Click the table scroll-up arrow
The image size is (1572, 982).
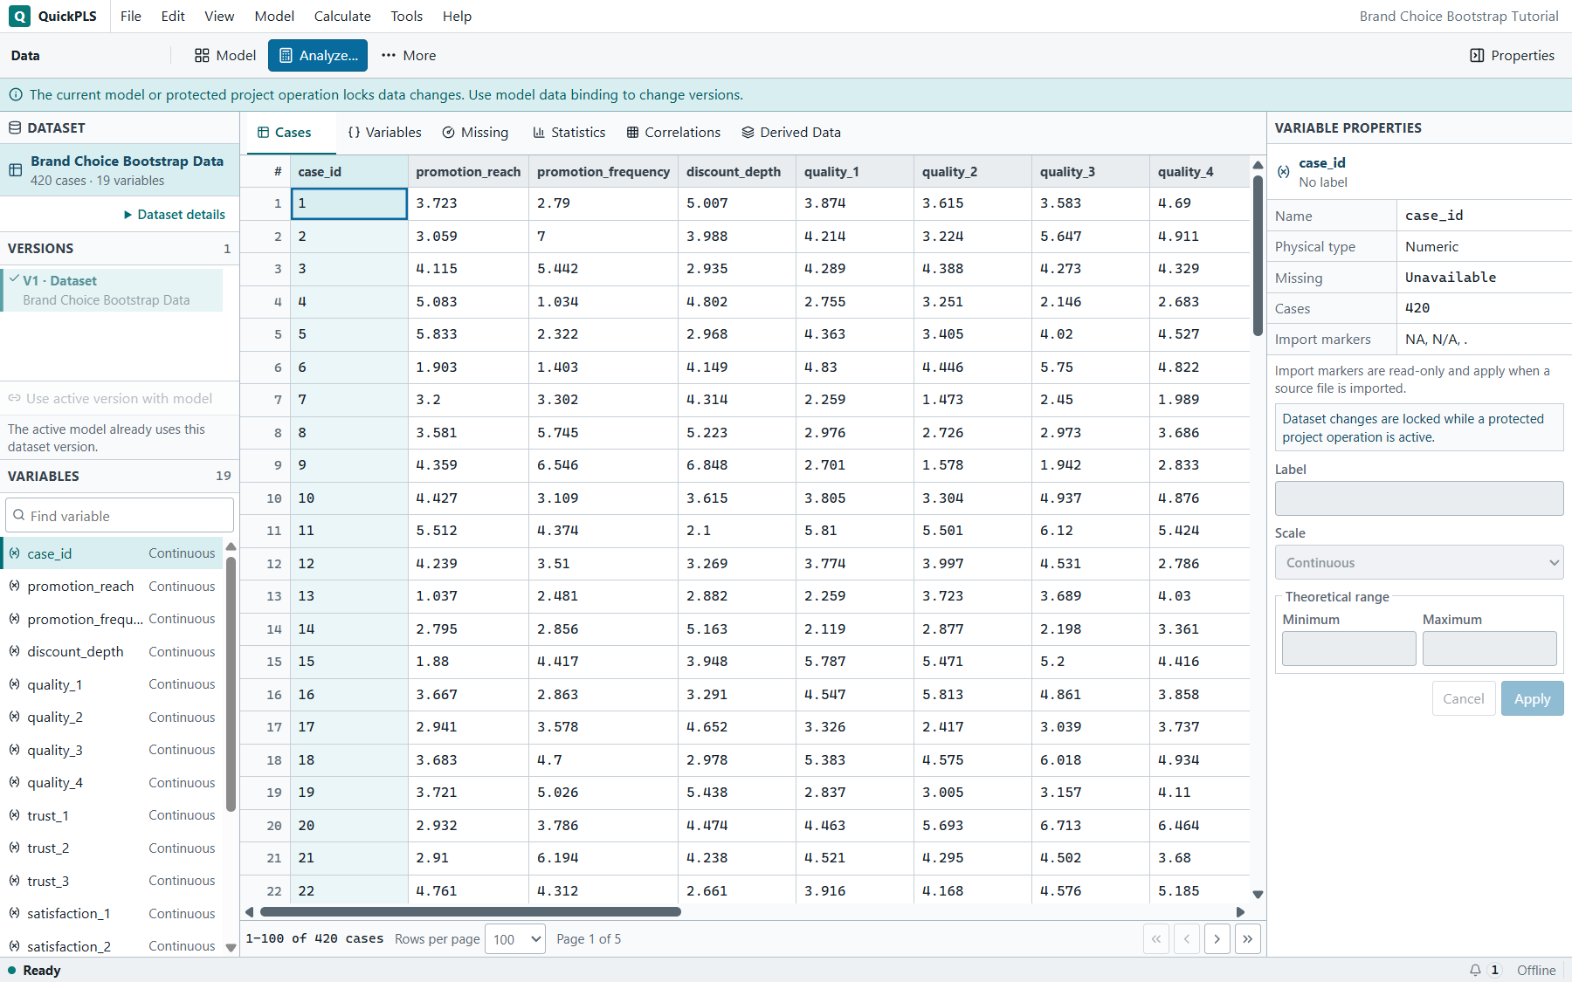[1258, 165]
